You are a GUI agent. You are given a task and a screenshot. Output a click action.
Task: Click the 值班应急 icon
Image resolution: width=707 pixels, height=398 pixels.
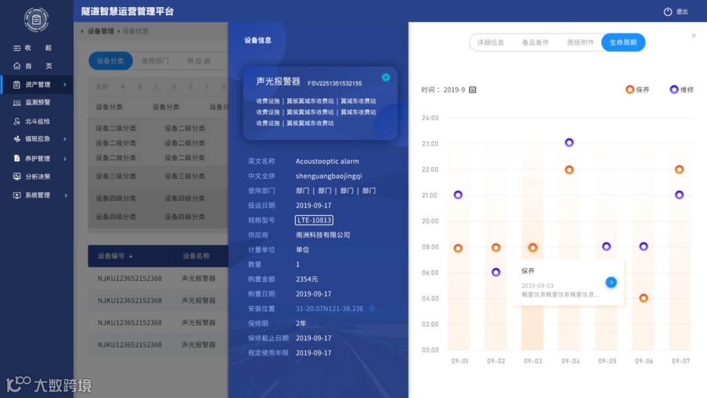pyautogui.click(x=16, y=139)
